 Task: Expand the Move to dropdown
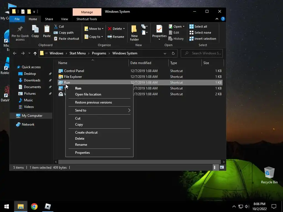tap(103, 29)
